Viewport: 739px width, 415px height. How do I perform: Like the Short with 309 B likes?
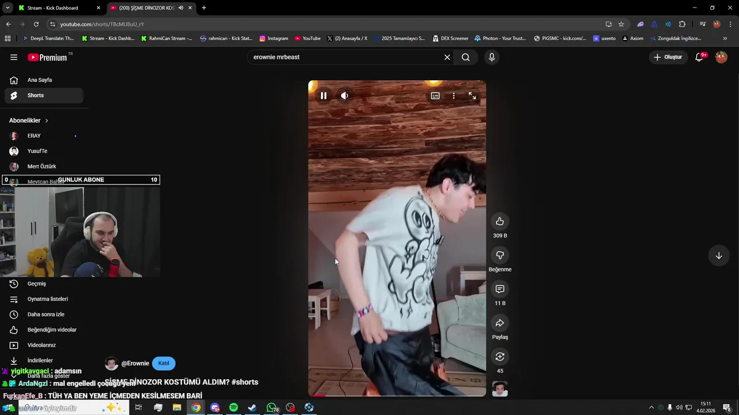[x=500, y=221]
